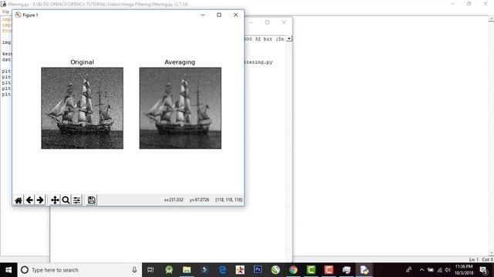Launch Microsoft Edge from the taskbar
494x277 pixels.
[222, 270]
